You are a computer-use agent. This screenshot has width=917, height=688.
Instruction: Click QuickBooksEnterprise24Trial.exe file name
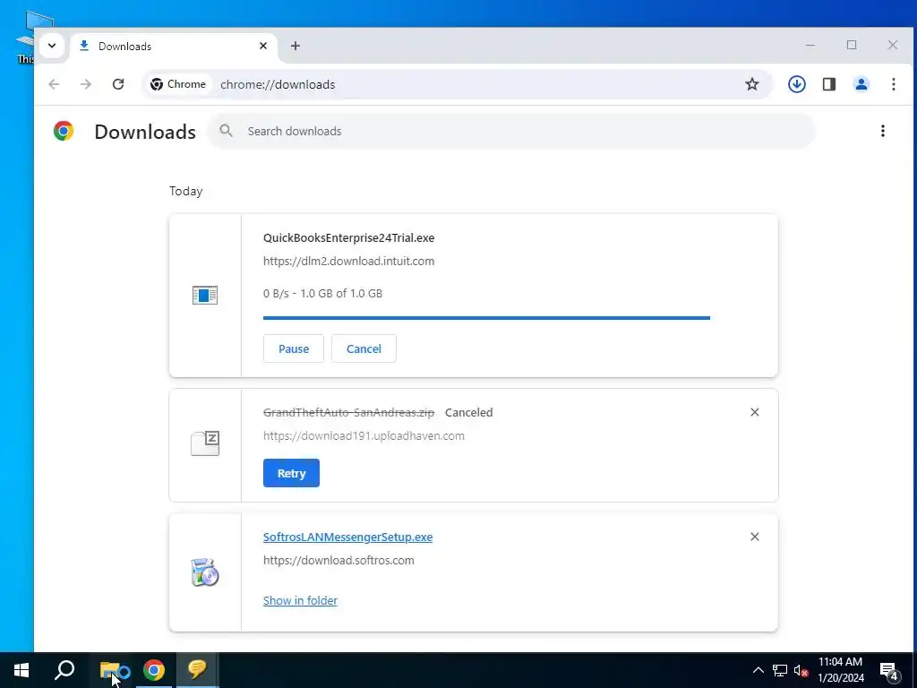point(348,238)
